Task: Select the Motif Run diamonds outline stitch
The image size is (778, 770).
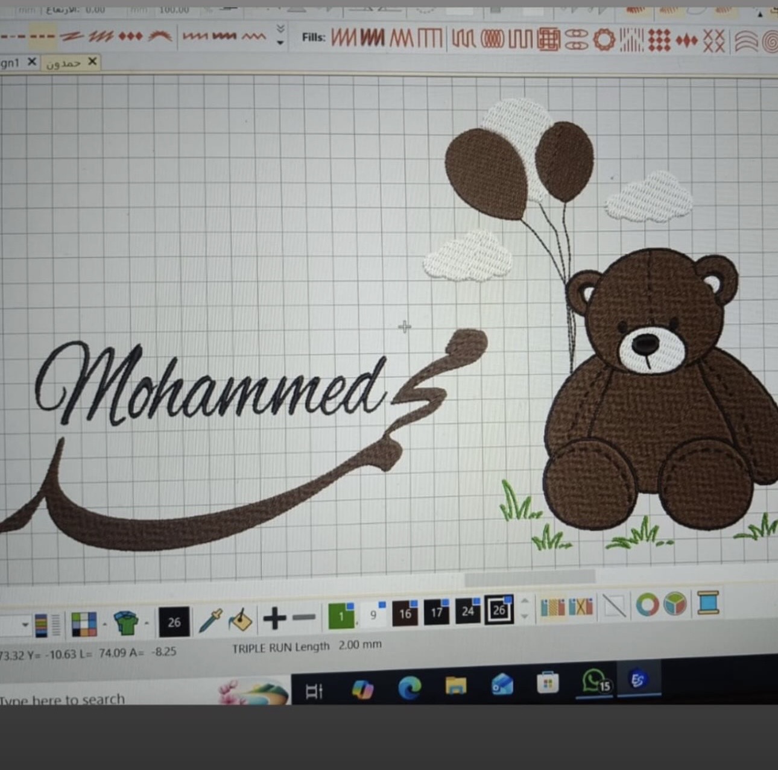Action: (130, 37)
